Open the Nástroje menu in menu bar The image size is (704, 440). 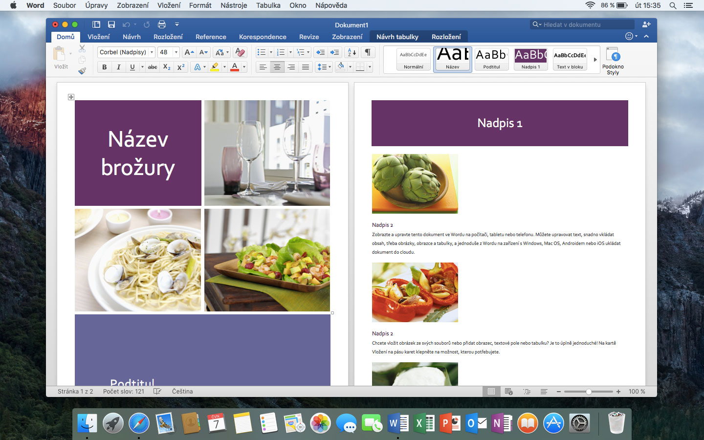tap(234, 5)
